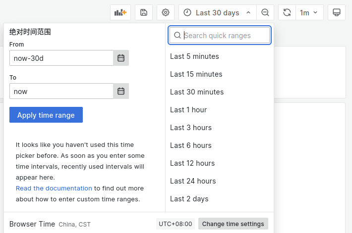Open calendar picker for To field
352x233 pixels.
tap(121, 91)
